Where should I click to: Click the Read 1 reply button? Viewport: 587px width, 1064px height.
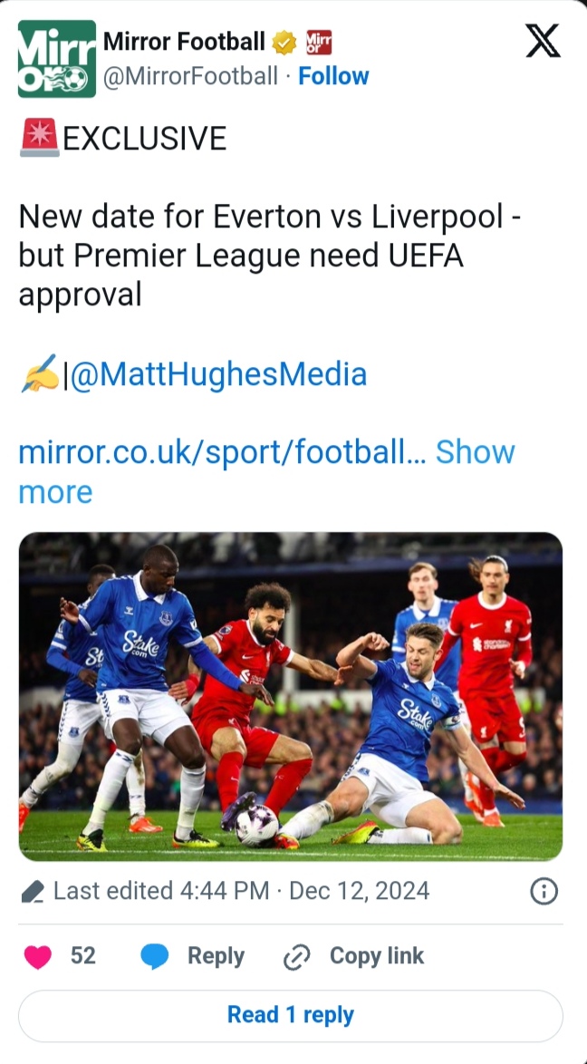pos(291,1015)
